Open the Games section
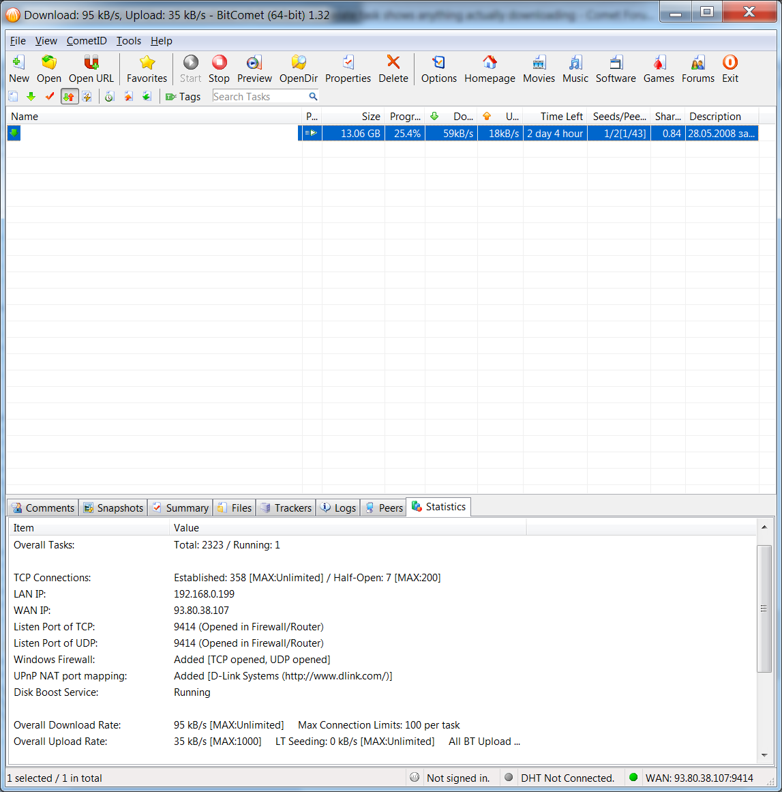 point(659,69)
